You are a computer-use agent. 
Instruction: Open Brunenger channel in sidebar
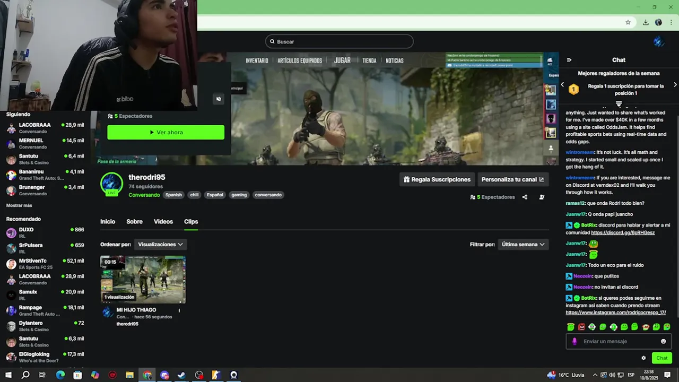pos(45,190)
